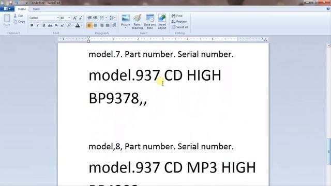
Task: Cut the selected text
Action: pyautogui.click(x=18, y=16)
